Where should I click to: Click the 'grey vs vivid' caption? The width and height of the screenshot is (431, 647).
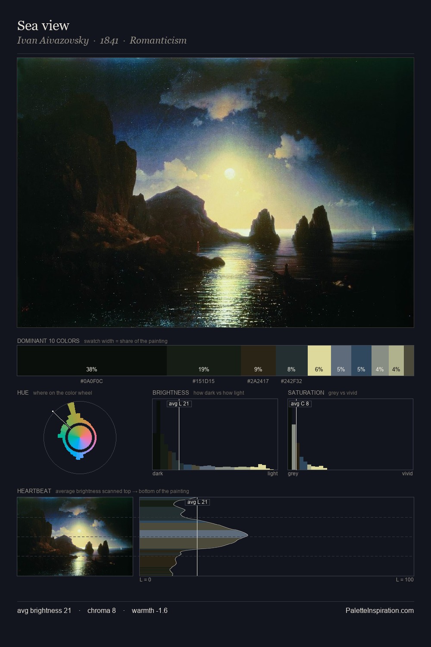[343, 393]
